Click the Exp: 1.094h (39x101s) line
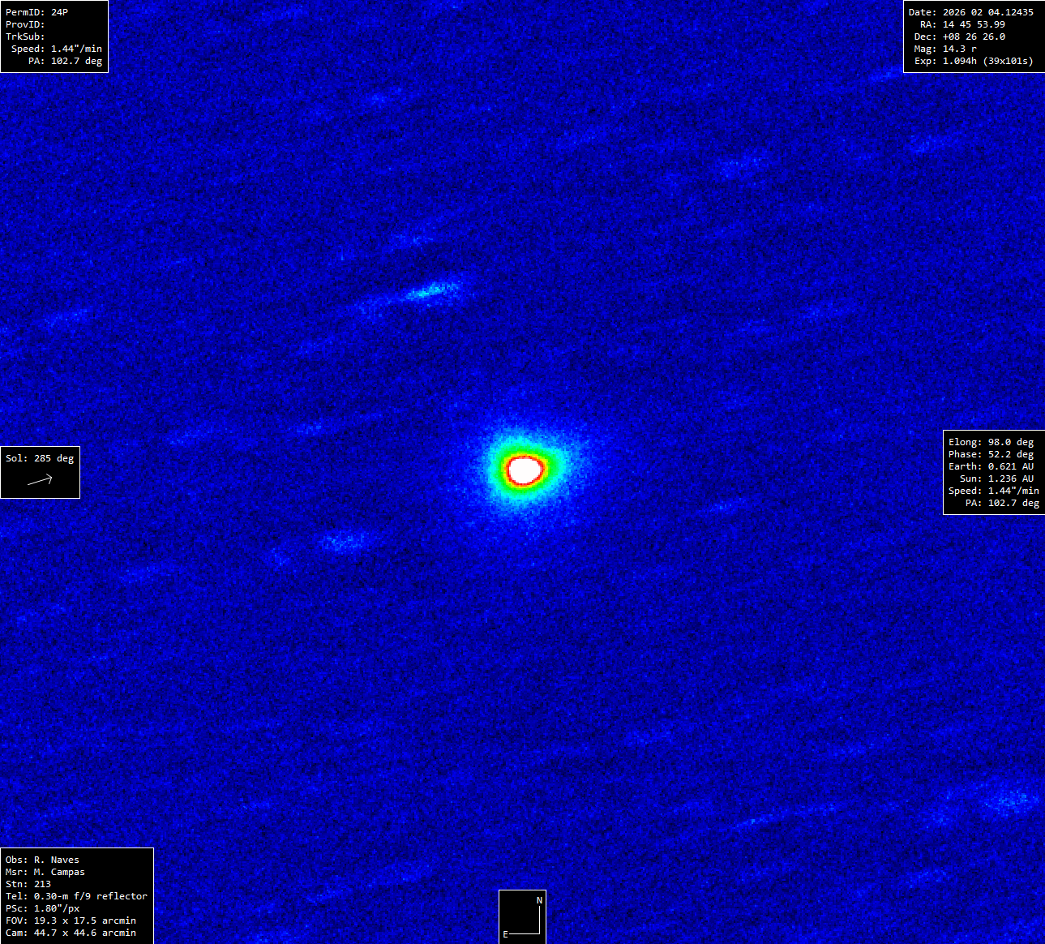The width and height of the screenshot is (1045, 944). (974, 61)
